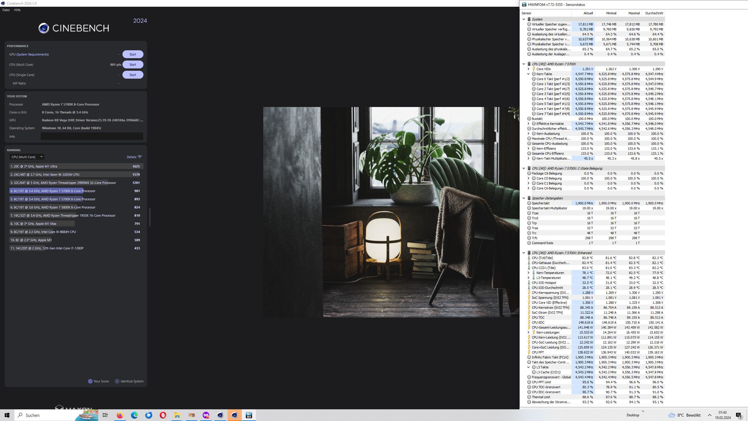Select the CPU (Tctl/Tdie) thermometer icon
This screenshot has width=748, height=421.
[x=529, y=258]
